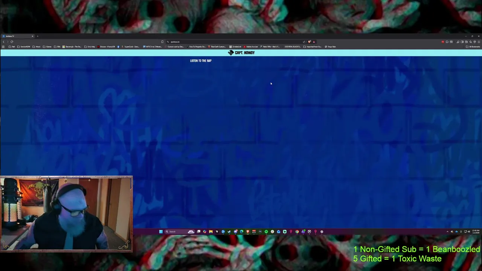This screenshot has height=271, width=482.
Task: Open File Explorer from the taskbar
Action: tap(211, 231)
